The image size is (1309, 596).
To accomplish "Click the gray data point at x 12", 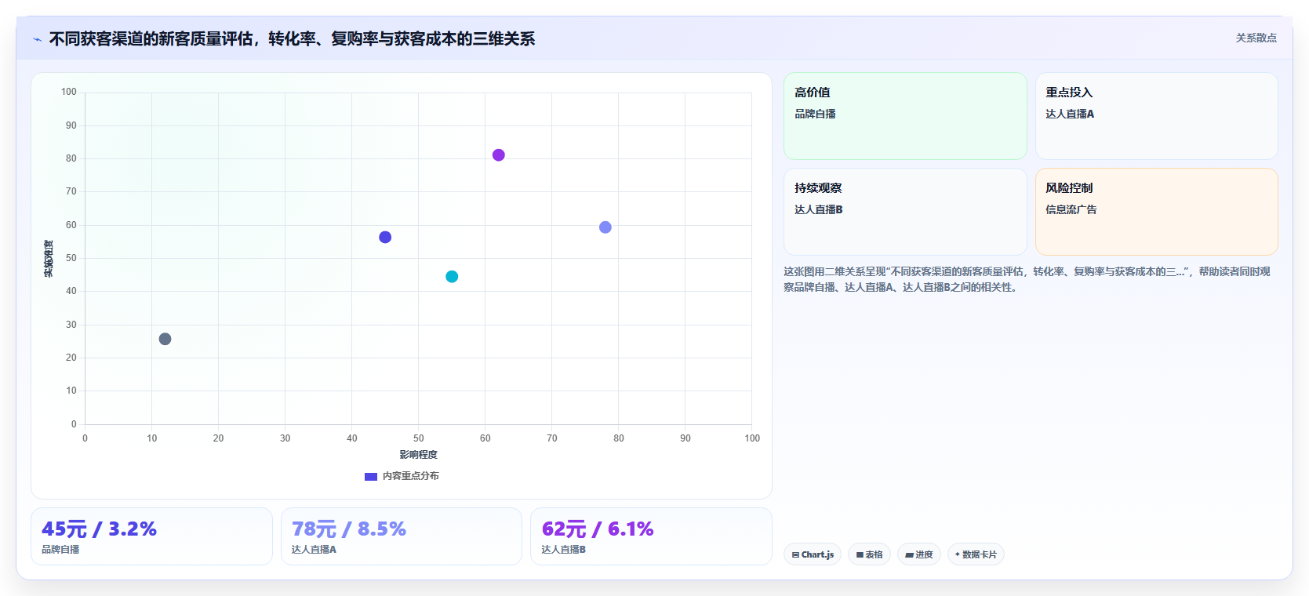I will (x=165, y=339).
